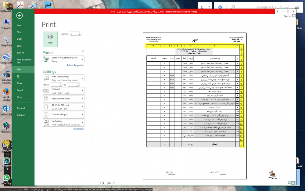Open Recycle Bin on the desktop

[x=6, y=41]
